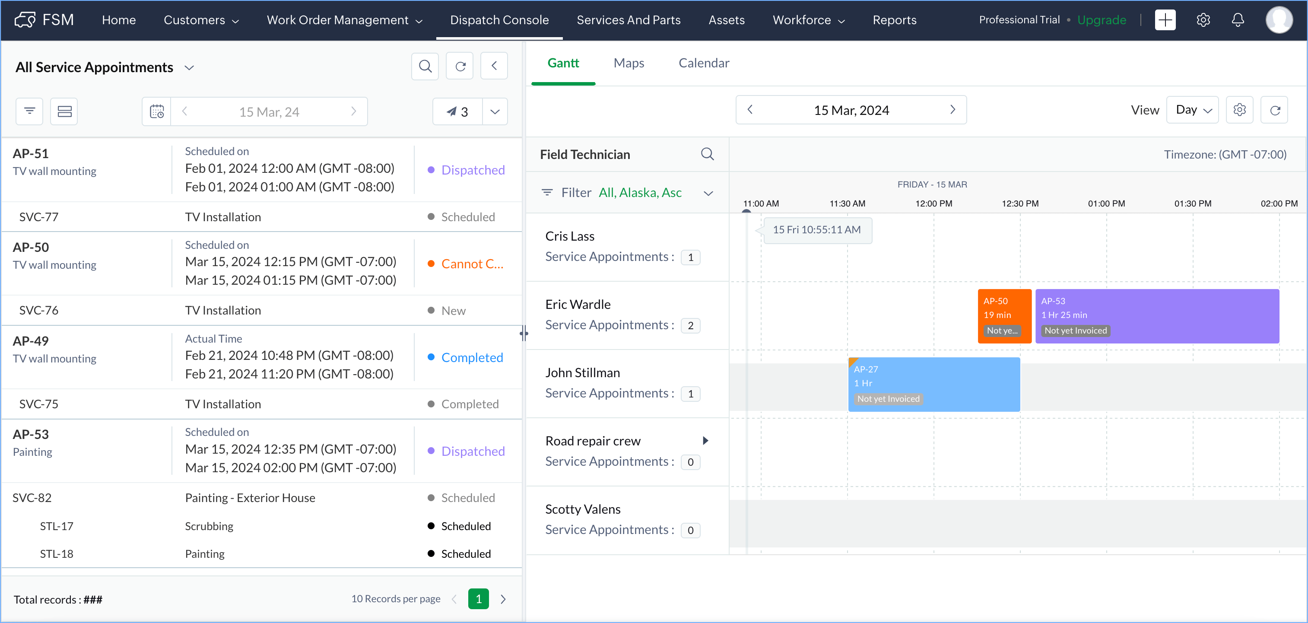The width and height of the screenshot is (1308, 623).
Task: Open Services And Parts menu
Action: coord(628,20)
